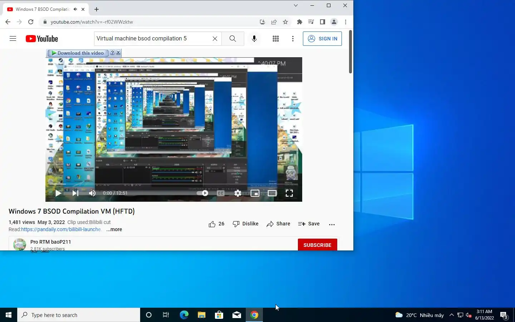Toggle theater mode
Viewport: 515px width, 322px height.
coord(272,193)
